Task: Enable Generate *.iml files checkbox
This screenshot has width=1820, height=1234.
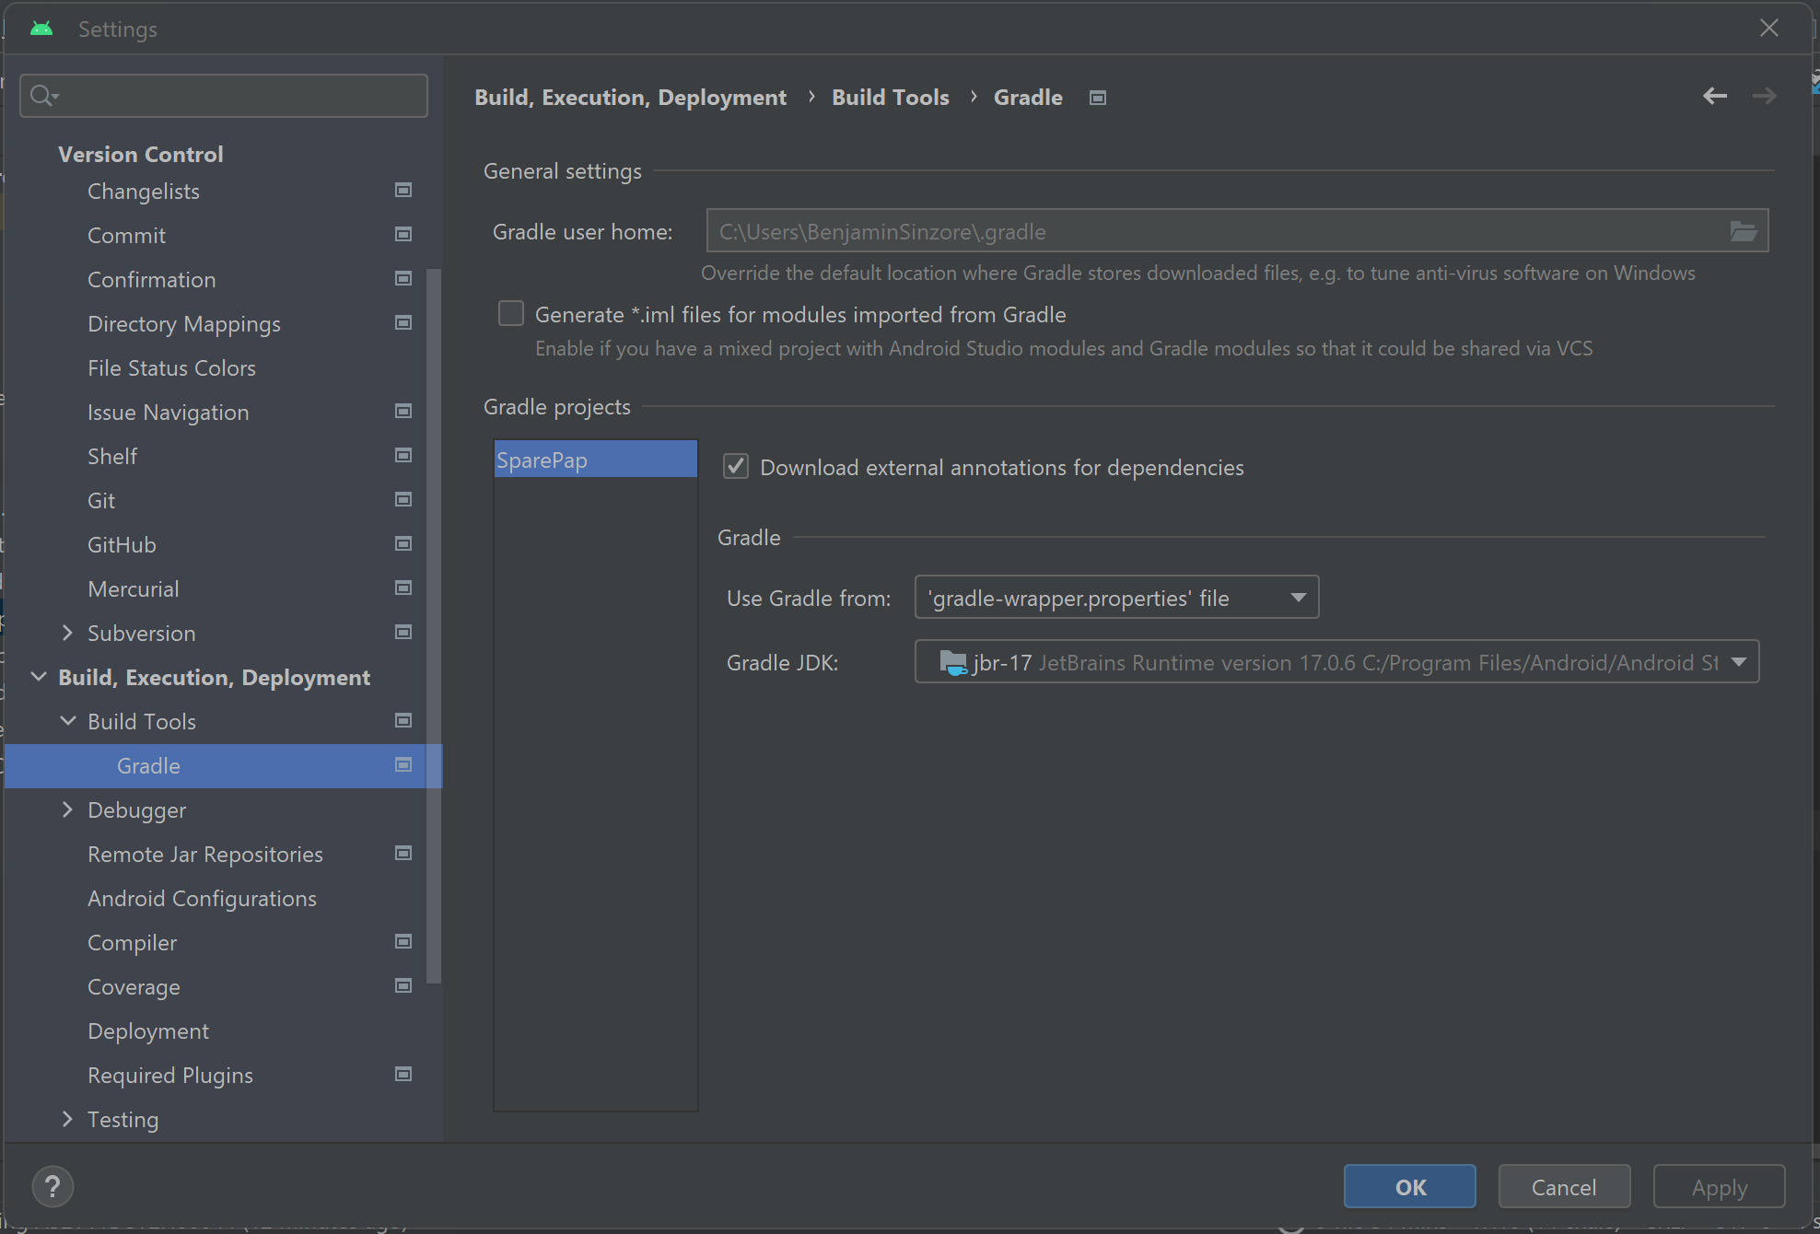Action: coord(511,314)
